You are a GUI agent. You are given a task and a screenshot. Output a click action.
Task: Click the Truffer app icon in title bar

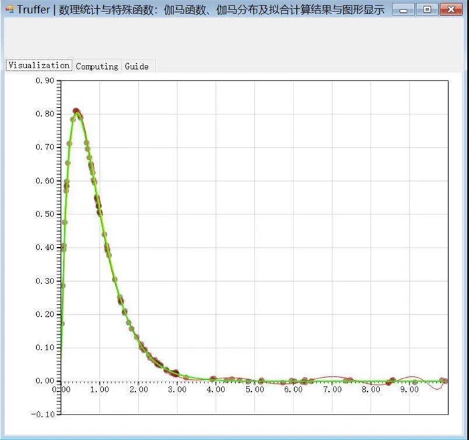[x=9, y=9]
